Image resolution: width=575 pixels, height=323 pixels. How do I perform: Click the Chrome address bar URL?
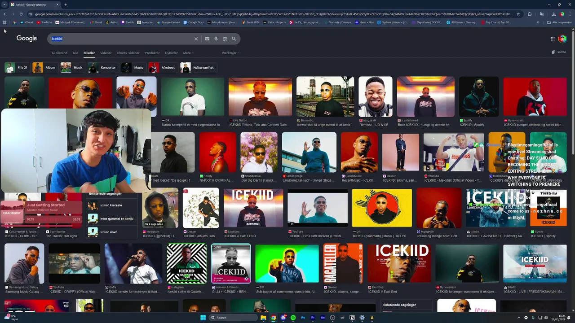pos(274,14)
